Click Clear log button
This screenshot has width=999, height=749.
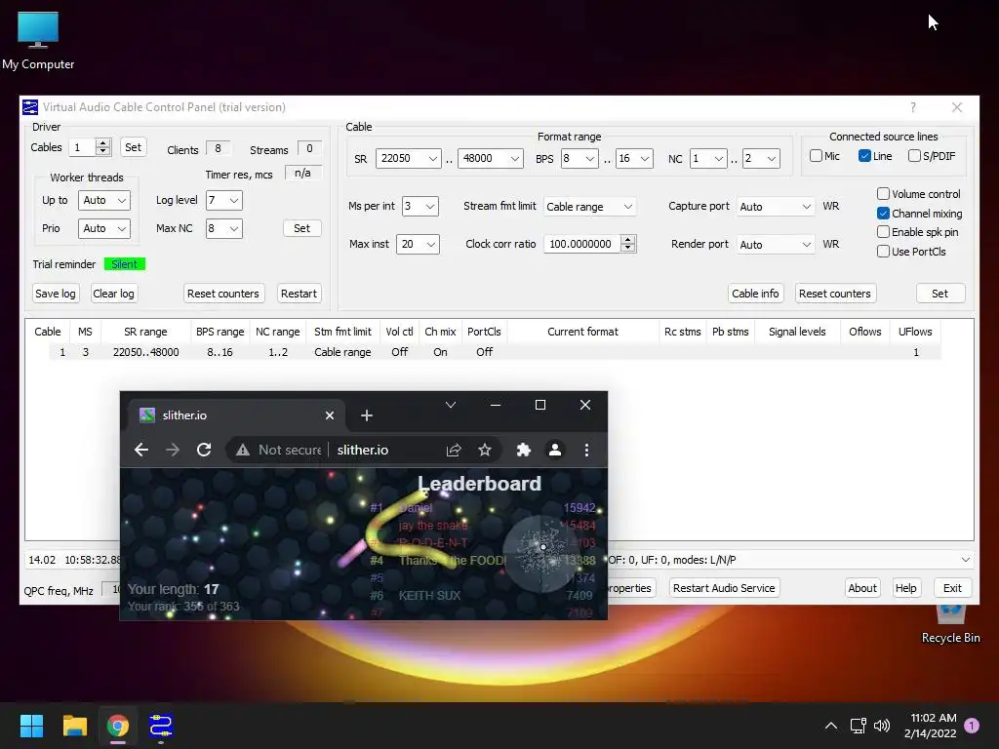(x=113, y=294)
